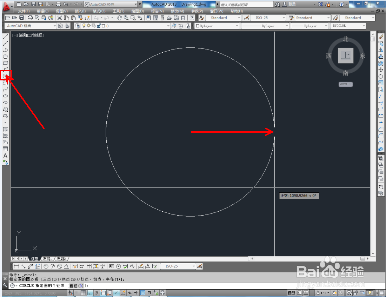Click 模型 button in status bar

coord(292,293)
